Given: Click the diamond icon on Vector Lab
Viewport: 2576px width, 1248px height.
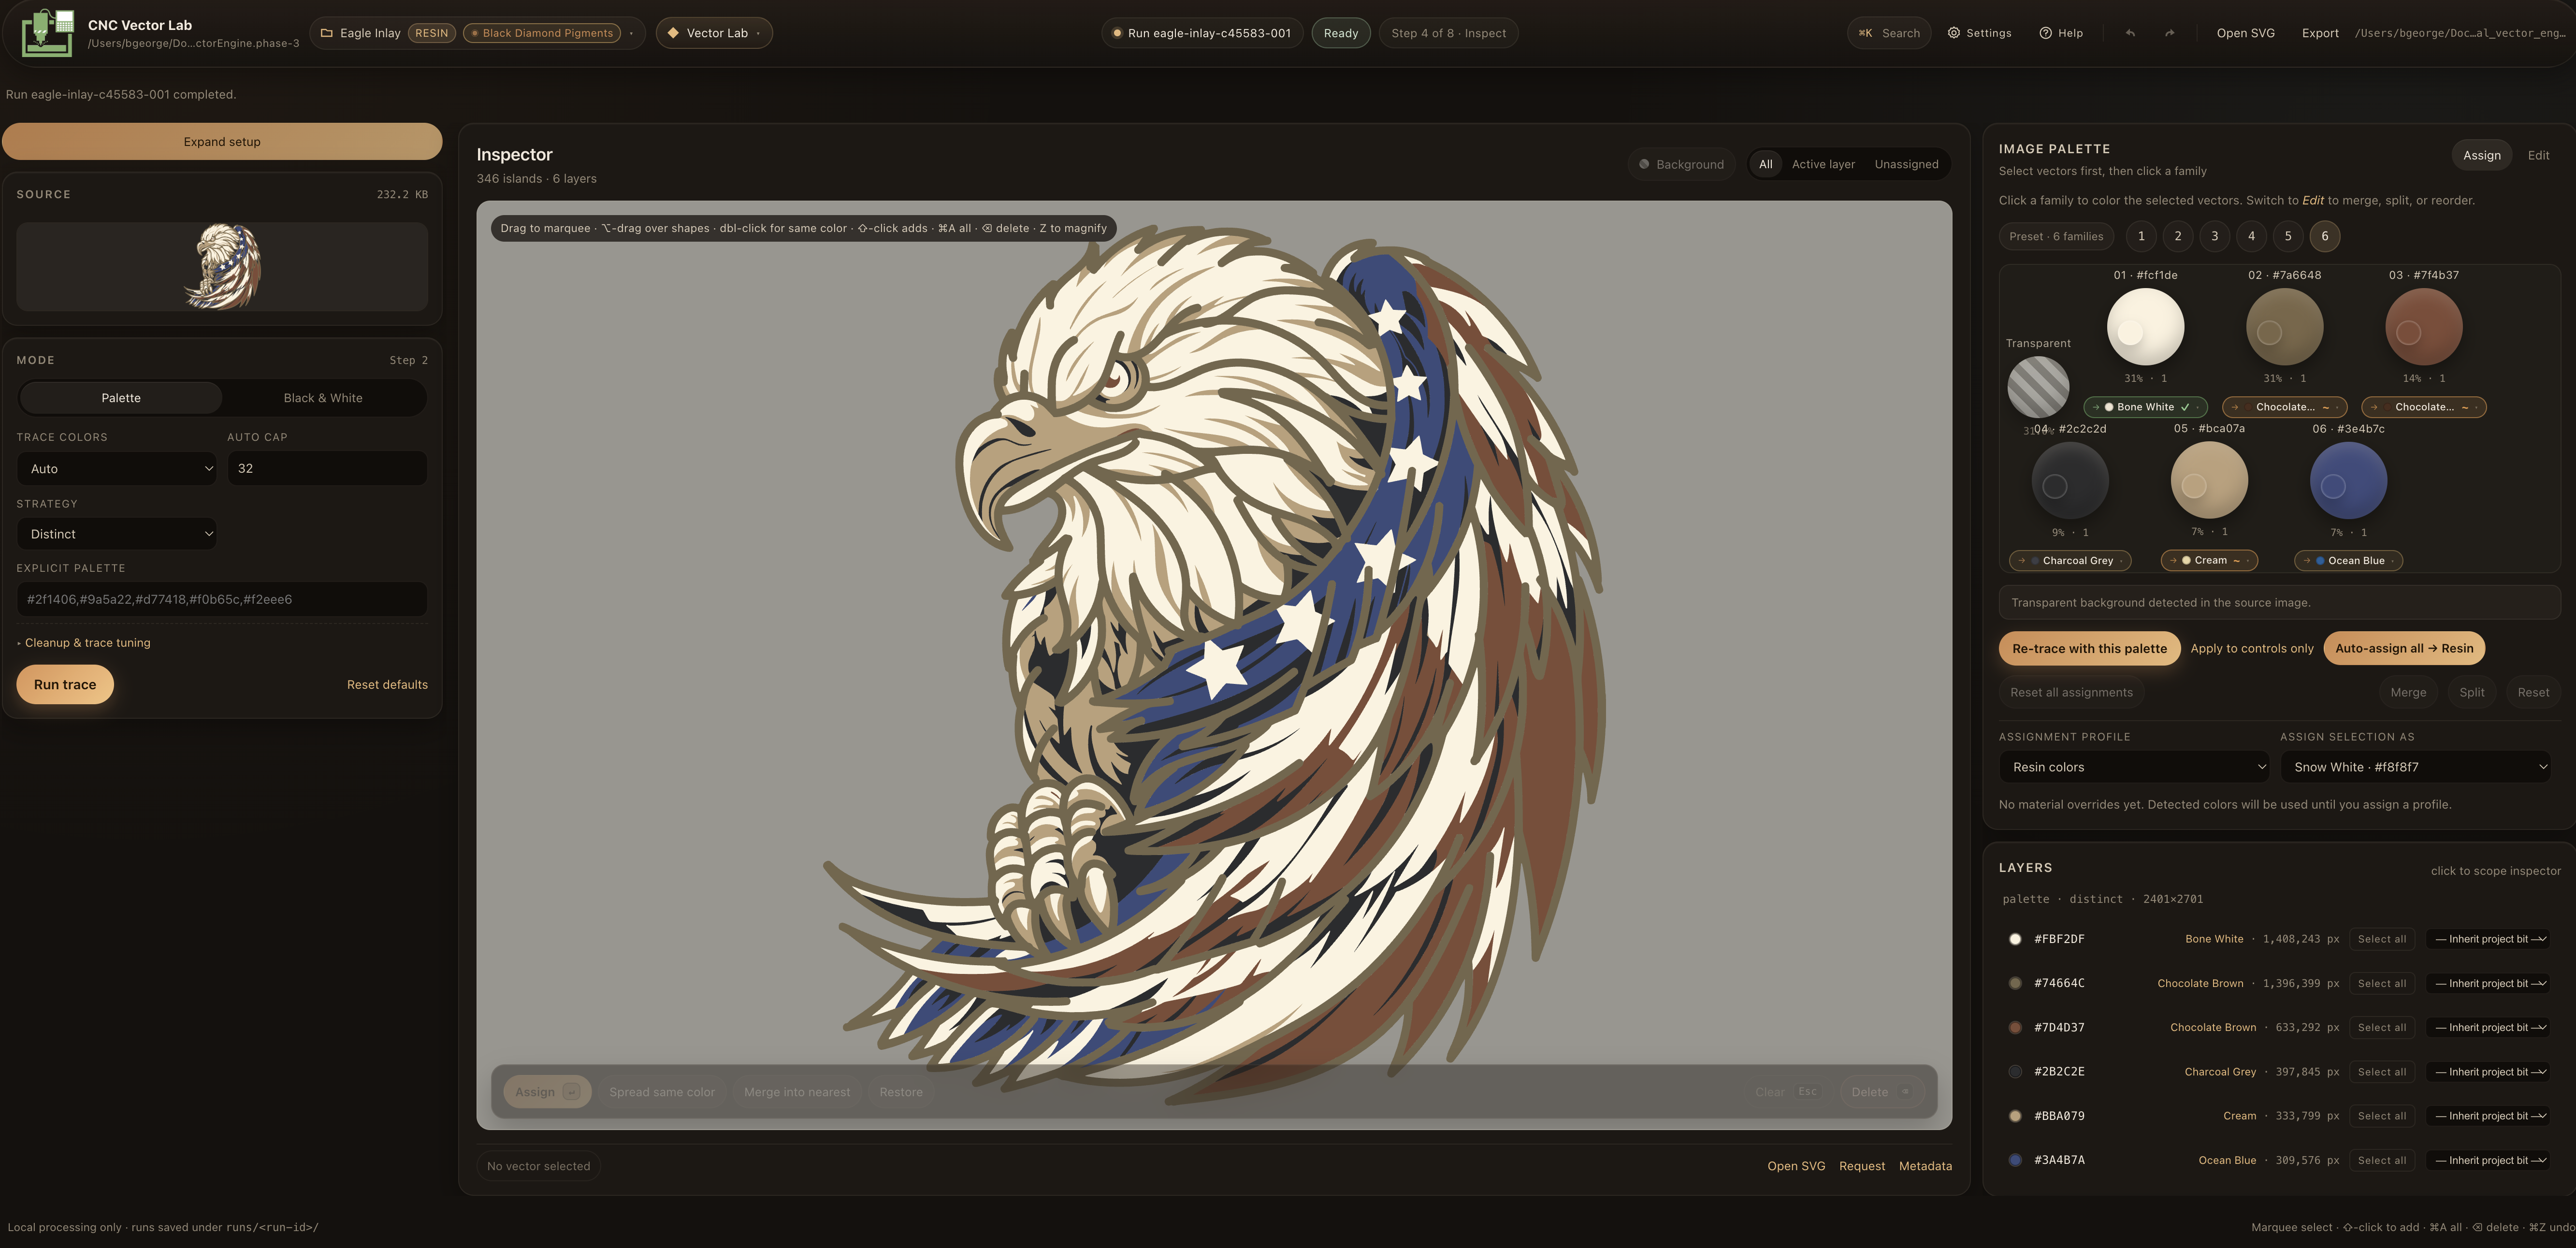Looking at the screenshot, I should coord(673,33).
